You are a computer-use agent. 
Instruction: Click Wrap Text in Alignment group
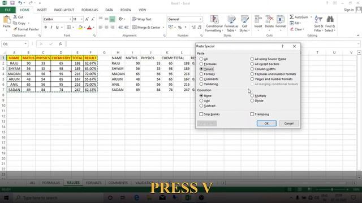[142, 19]
